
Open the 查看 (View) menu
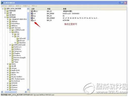pos(18,6)
